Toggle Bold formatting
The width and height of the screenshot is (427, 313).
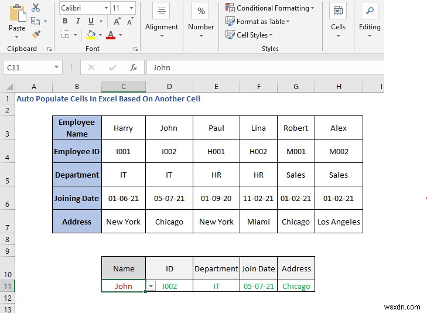pyautogui.click(x=65, y=21)
